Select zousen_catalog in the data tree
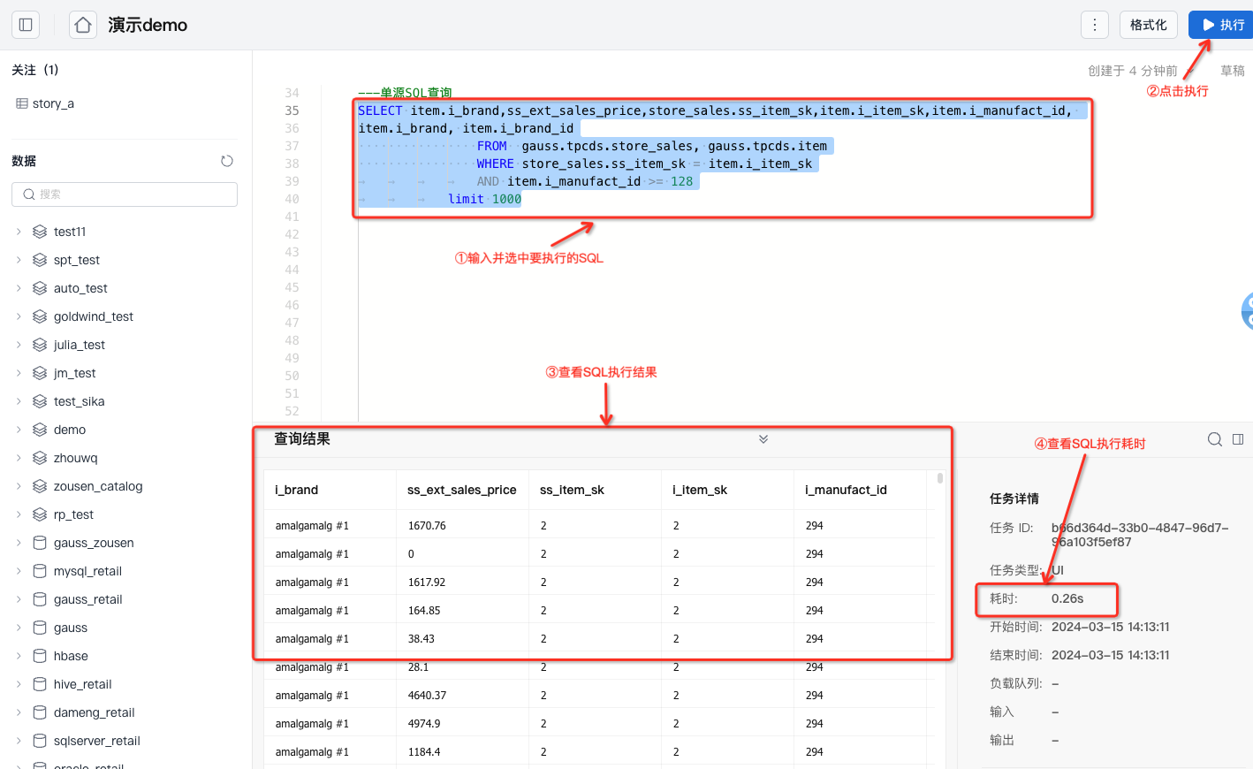Screen dimensions: 1253x769 (x=97, y=486)
